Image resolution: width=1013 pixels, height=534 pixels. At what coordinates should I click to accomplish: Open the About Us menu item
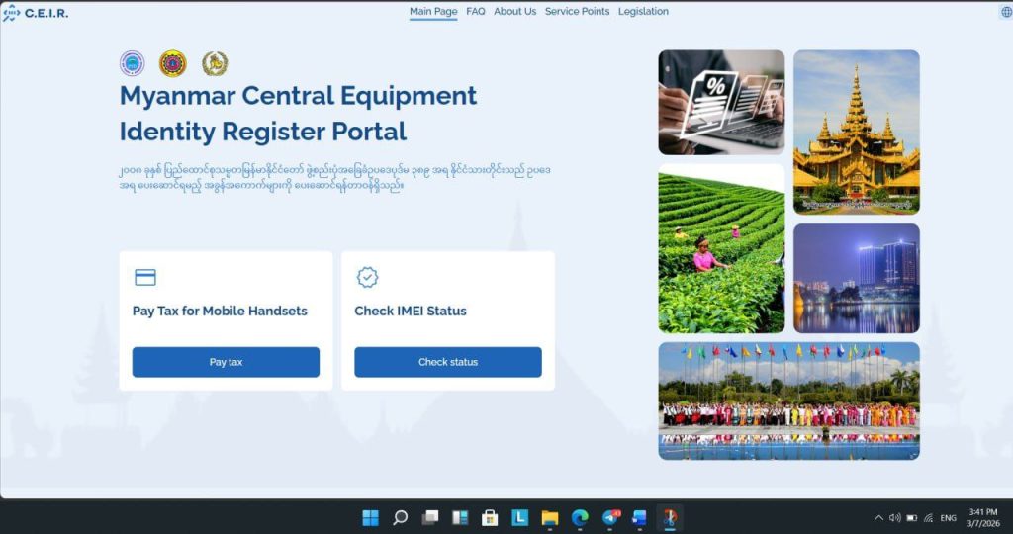[x=514, y=12]
